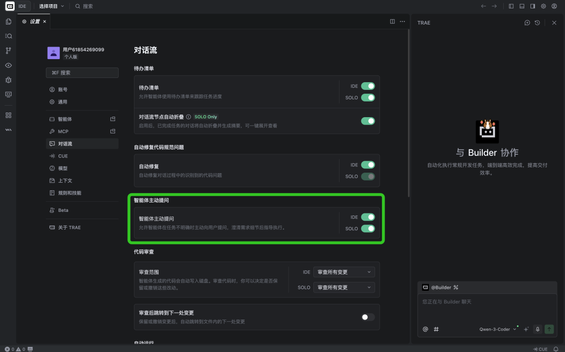Select the 规则和技能 settings category
Image resolution: width=565 pixels, height=352 pixels.
[82, 193]
